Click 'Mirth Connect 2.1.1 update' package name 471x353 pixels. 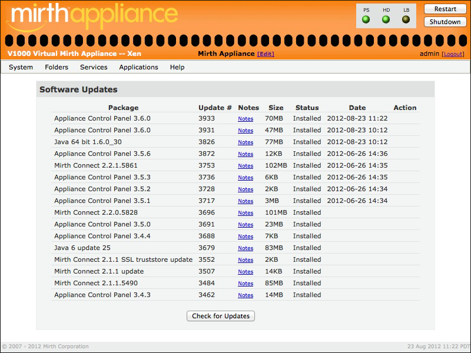(x=99, y=271)
